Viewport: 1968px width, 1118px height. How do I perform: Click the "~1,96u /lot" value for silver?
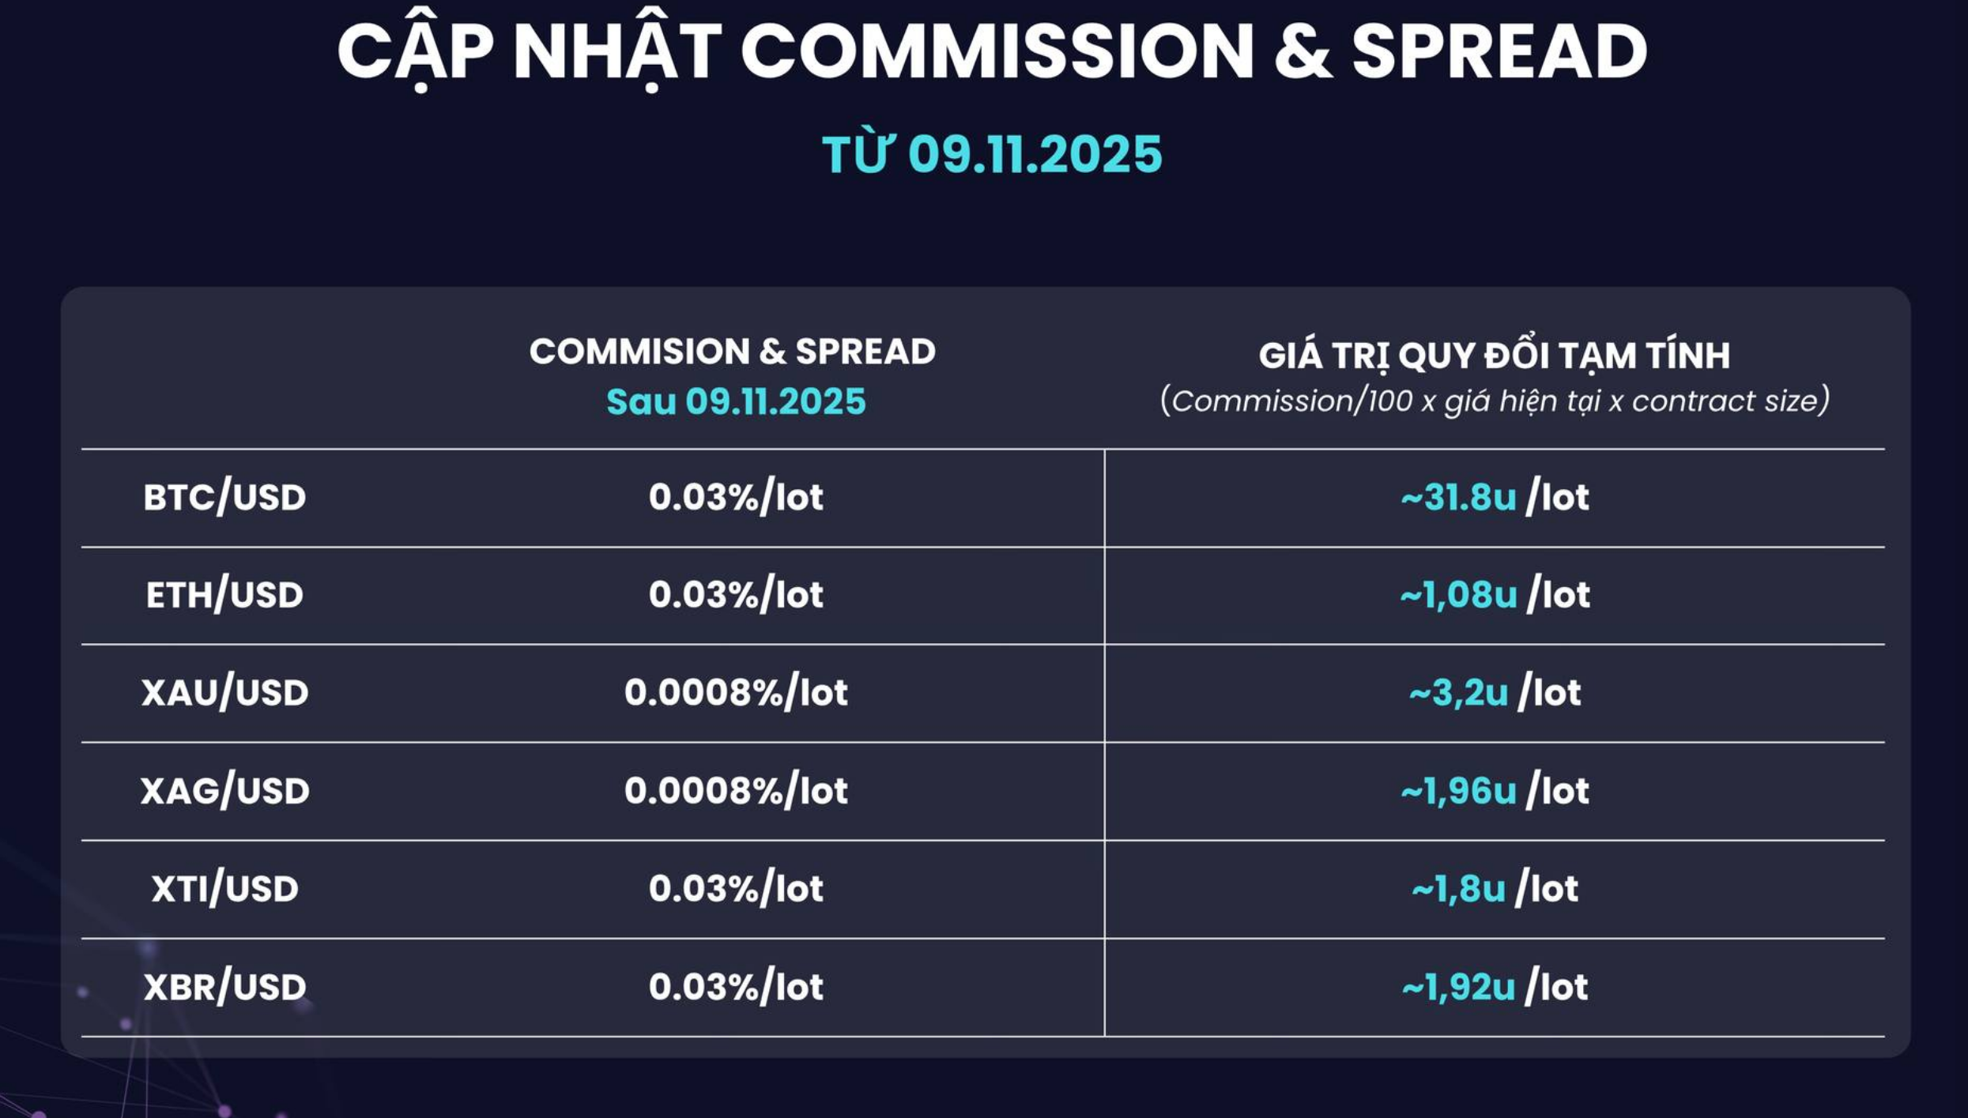(1494, 791)
